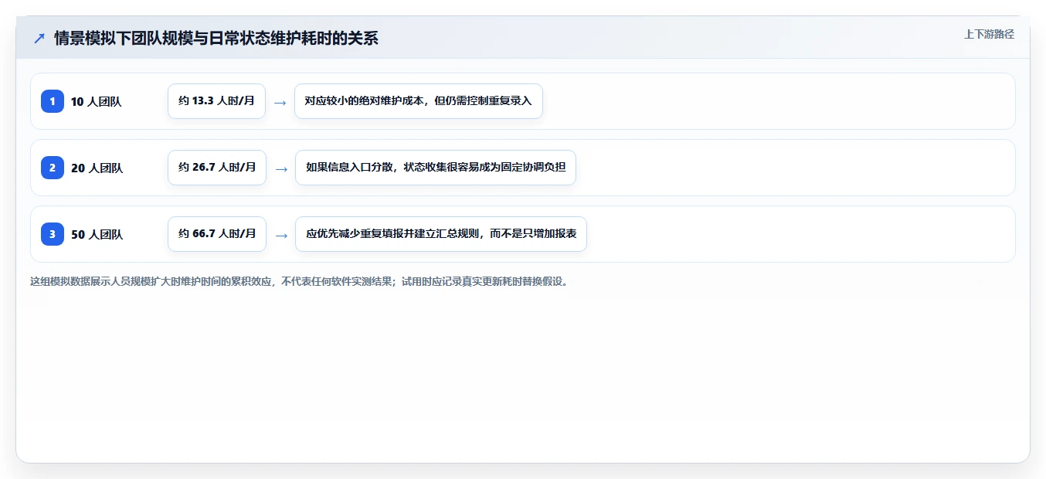Select the 10 人团队 label
1046x479 pixels.
[96, 101]
